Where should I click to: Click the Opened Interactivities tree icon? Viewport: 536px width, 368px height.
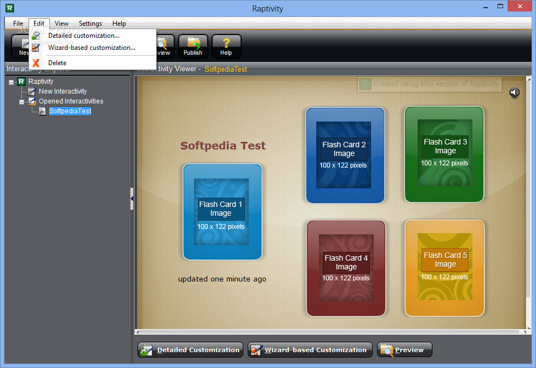point(32,101)
